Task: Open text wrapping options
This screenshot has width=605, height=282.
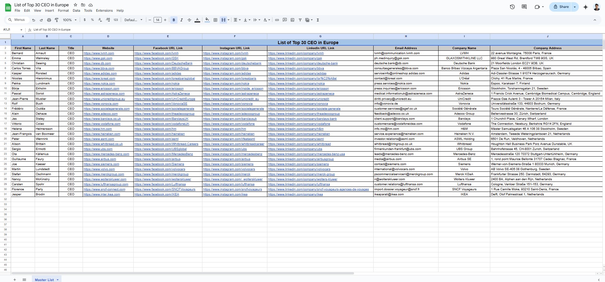Action: click(x=257, y=20)
